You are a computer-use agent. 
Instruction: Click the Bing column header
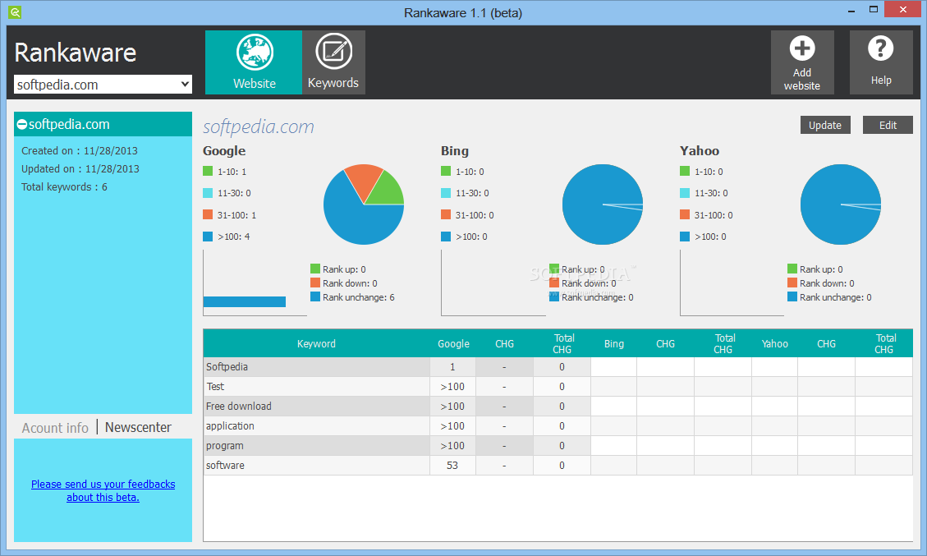[x=613, y=343]
